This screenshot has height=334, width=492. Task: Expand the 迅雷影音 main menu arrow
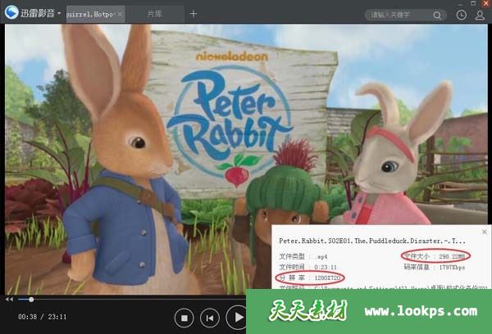click(60, 14)
